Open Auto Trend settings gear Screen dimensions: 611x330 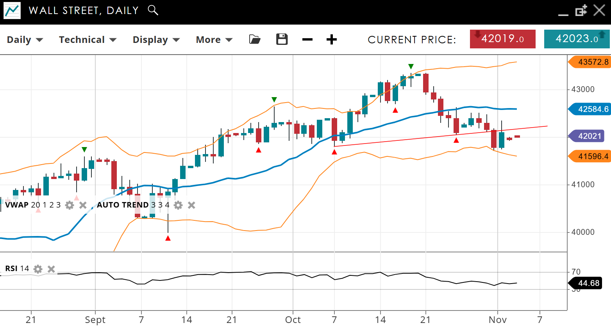click(178, 205)
